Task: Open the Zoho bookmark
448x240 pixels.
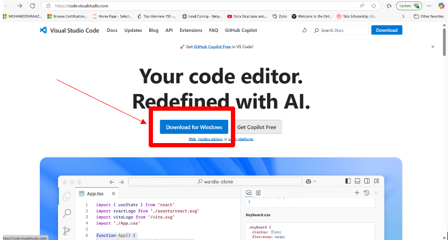Action: click(x=279, y=16)
